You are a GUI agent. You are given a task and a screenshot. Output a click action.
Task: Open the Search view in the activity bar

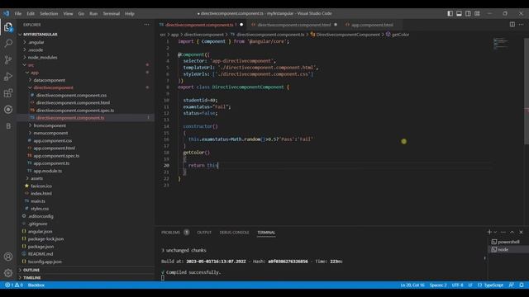point(8,44)
